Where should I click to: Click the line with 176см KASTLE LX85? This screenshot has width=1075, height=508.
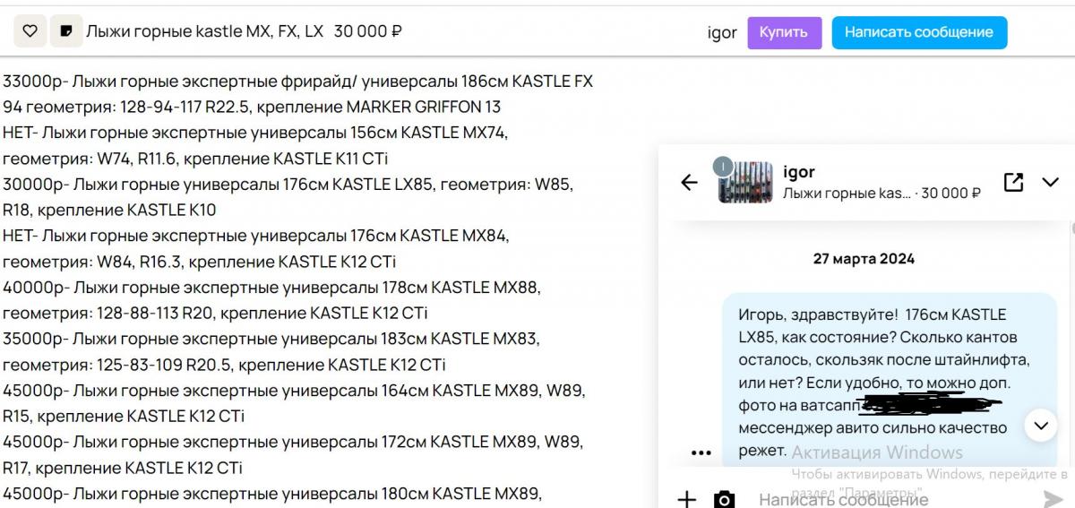(x=288, y=185)
